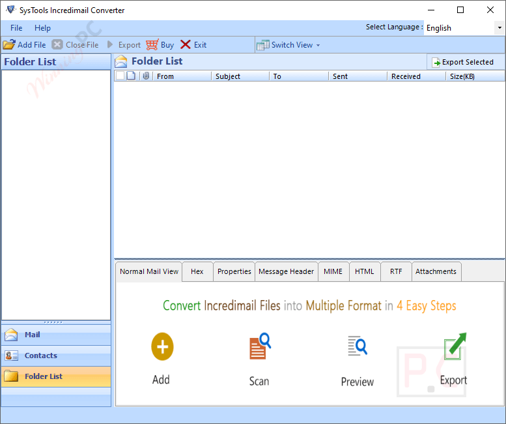Open the Message Header tab
The height and width of the screenshot is (424, 506).
click(x=287, y=271)
